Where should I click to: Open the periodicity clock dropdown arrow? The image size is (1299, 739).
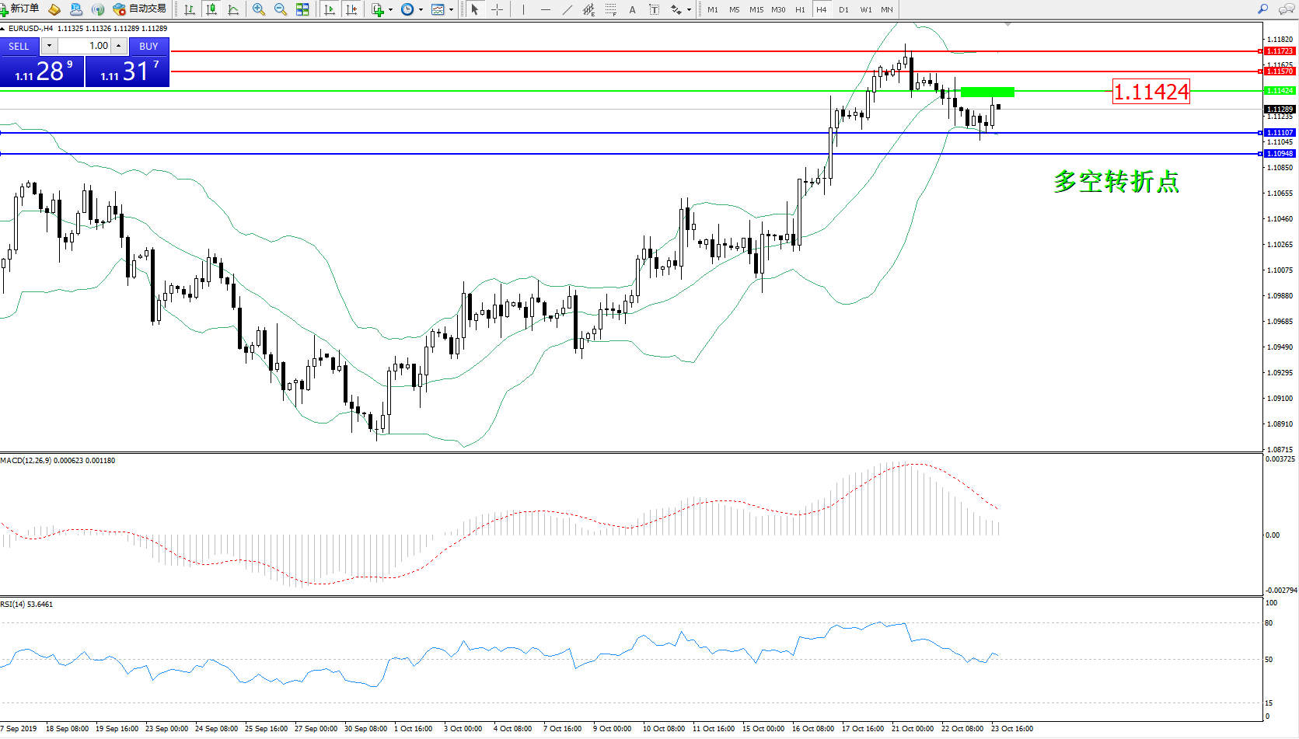click(x=421, y=10)
